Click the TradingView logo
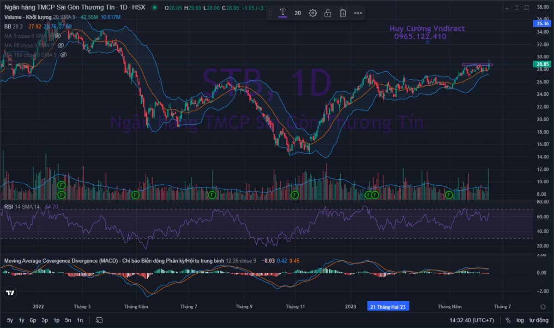This screenshot has width=554, height=328. point(10,293)
